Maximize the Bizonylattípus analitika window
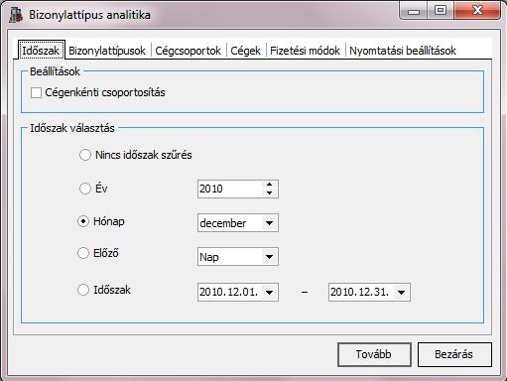 (441, 11)
